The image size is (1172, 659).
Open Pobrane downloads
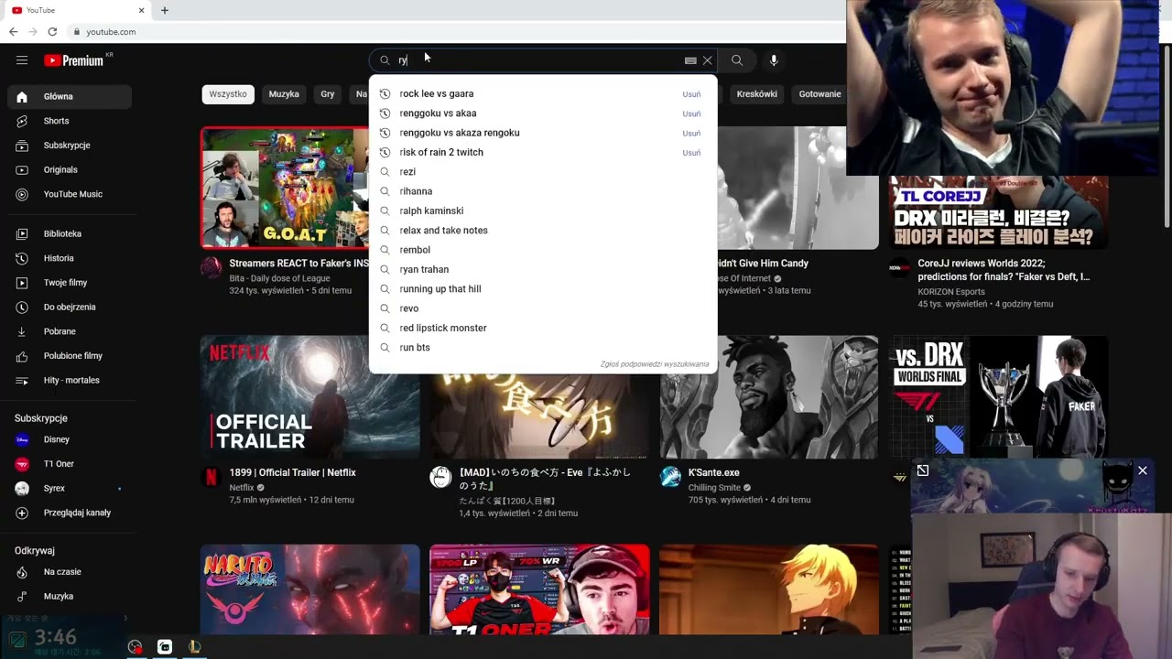coord(70,331)
